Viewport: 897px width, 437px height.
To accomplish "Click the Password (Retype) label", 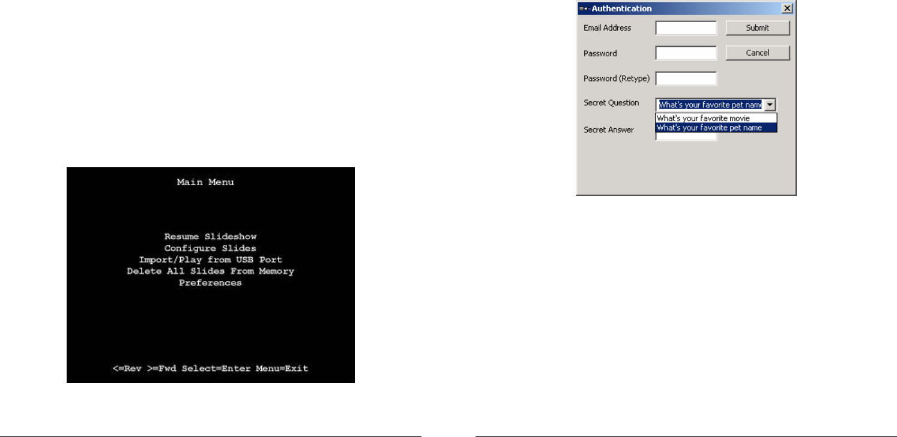I will (617, 79).
